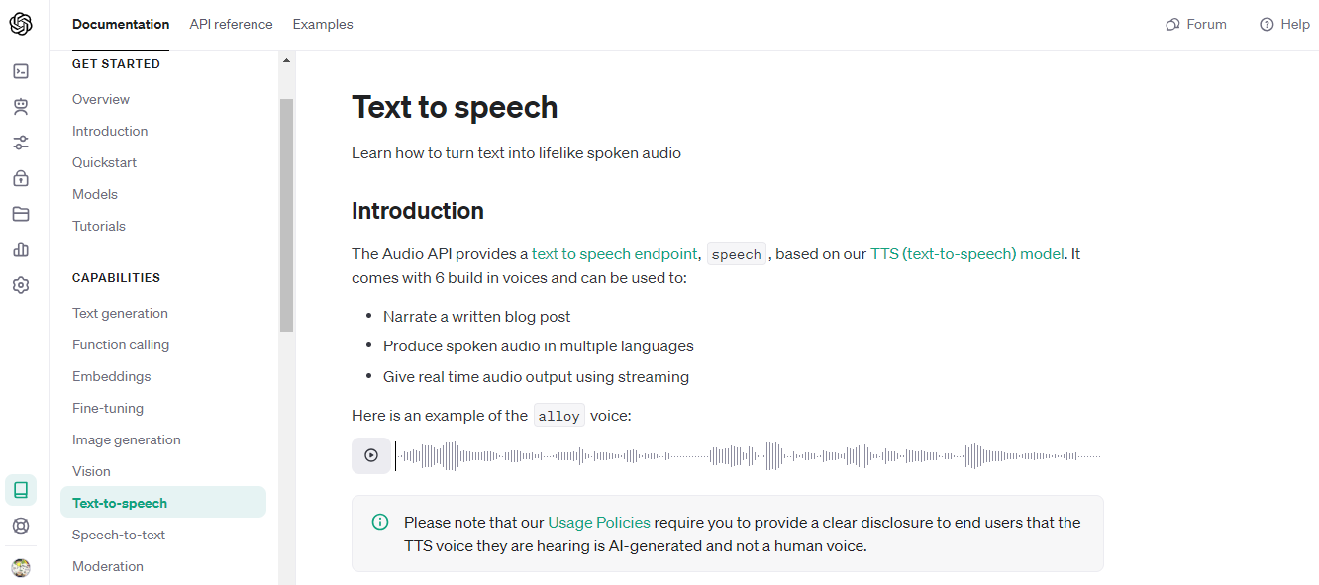The height and width of the screenshot is (585, 1319).
Task: Click the Learn how to turn text subtitle
Action: coord(516,153)
